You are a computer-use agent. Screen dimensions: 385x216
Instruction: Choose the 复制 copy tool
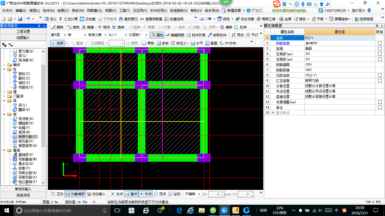[x=73, y=27]
